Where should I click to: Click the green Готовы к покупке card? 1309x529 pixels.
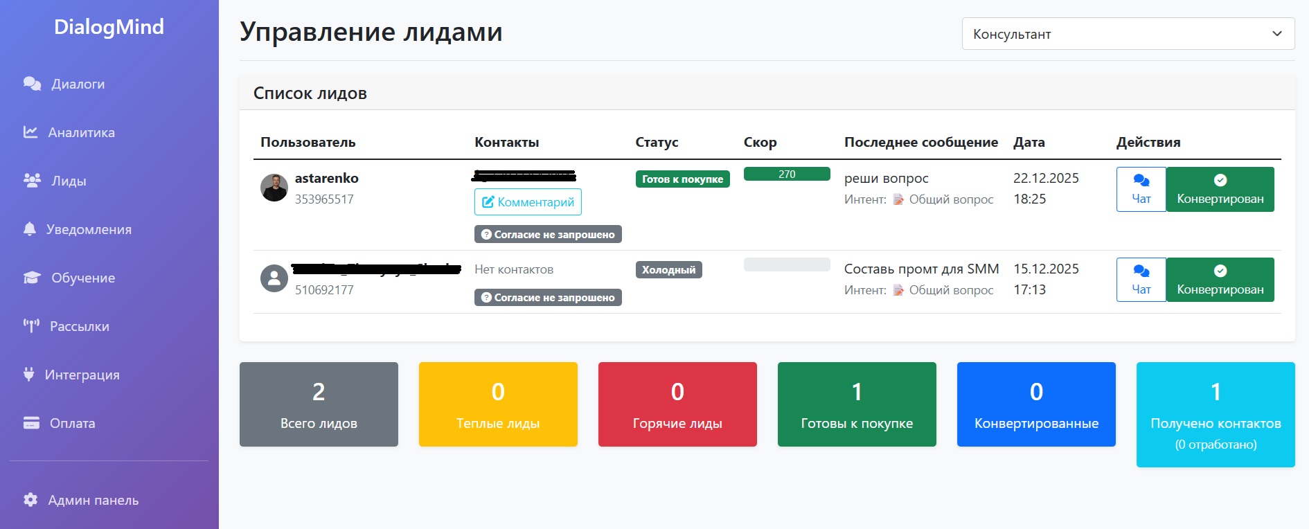point(857,404)
